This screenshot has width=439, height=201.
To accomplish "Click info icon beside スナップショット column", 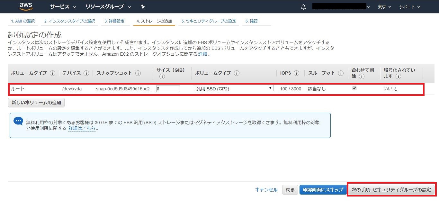I will (138, 73).
